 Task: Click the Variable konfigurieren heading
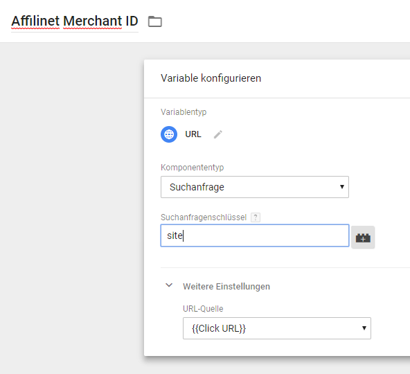click(211, 78)
